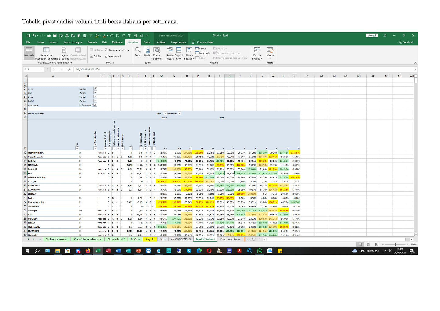The image size is (440, 311).
Task: Switch to Layout di pagina view
Action: tap(64, 53)
